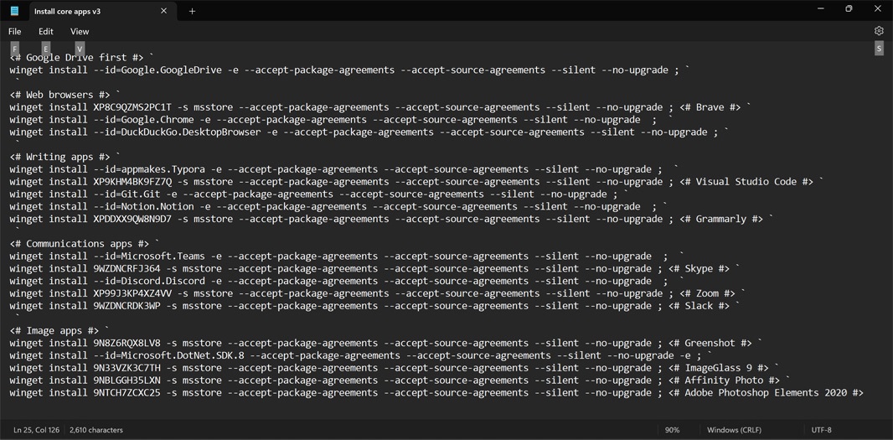Click the 9NBLGGH35LXN store ID
Image resolution: width=893 pixels, height=440 pixels.
(x=127, y=380)
